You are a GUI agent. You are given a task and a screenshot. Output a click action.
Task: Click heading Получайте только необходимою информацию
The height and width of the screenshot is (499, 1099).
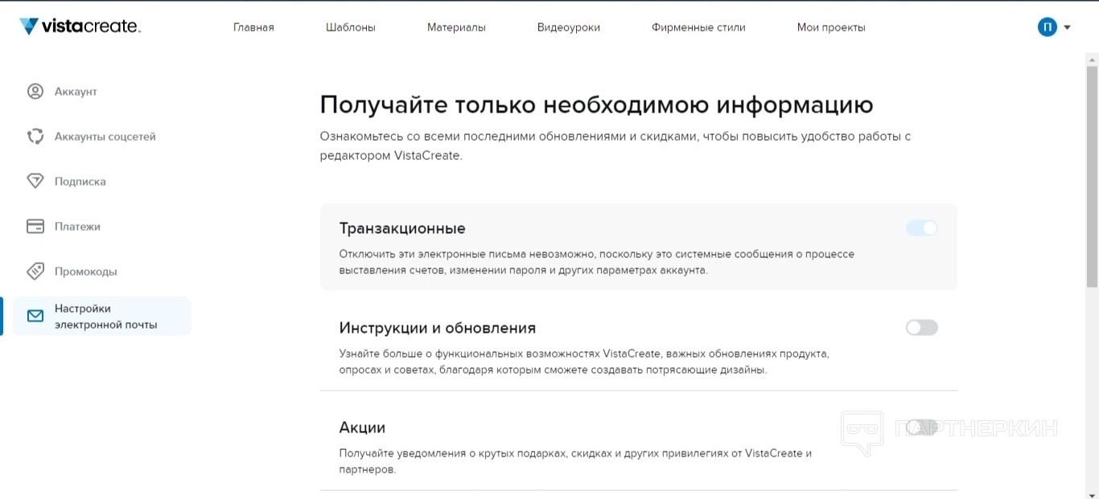click(x=596, y=105)
